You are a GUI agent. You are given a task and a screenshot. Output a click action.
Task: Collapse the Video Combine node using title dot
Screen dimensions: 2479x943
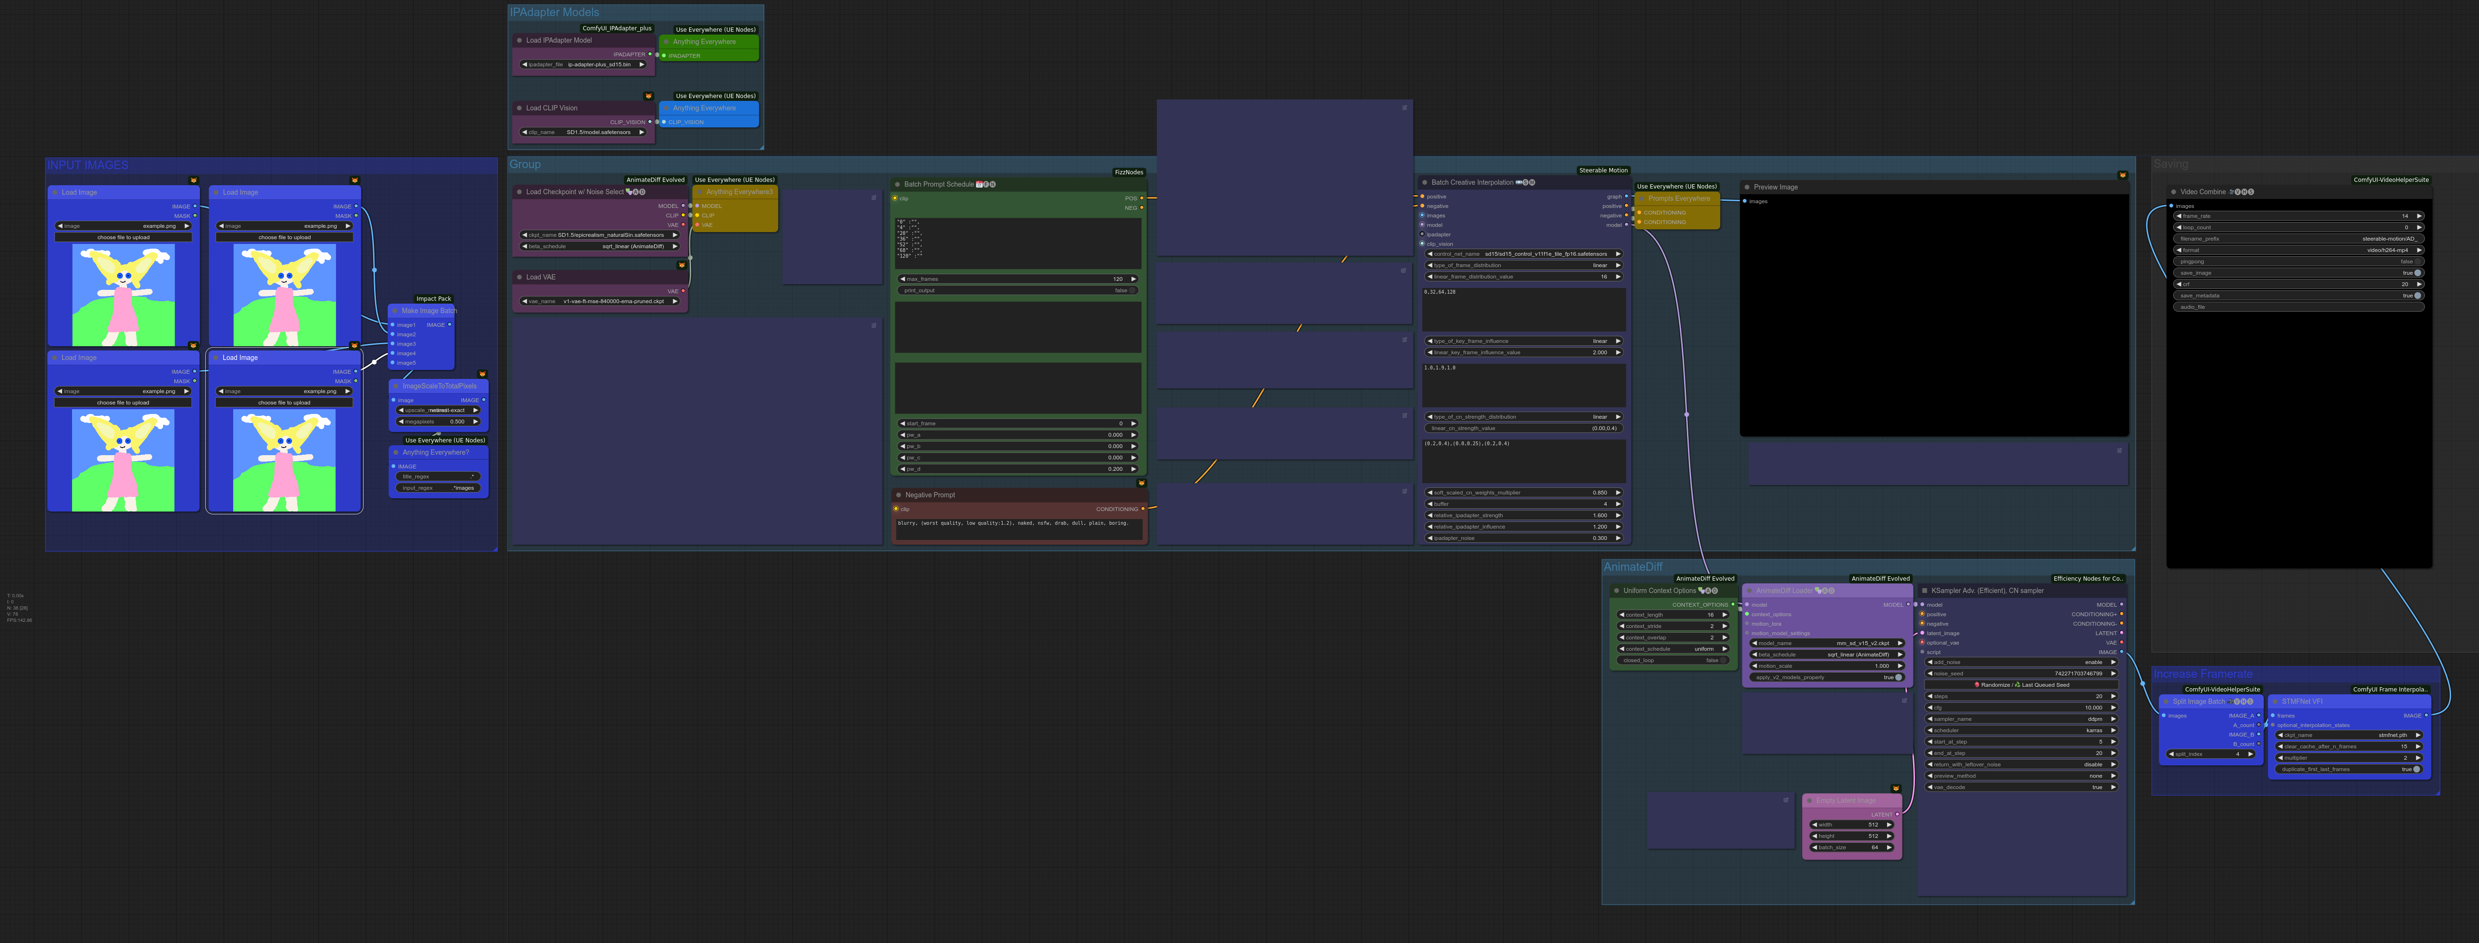2173,192
